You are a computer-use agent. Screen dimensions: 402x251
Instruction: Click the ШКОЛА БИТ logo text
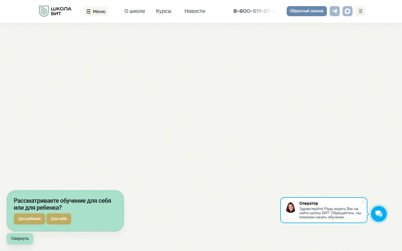click(x=61, y=11)
